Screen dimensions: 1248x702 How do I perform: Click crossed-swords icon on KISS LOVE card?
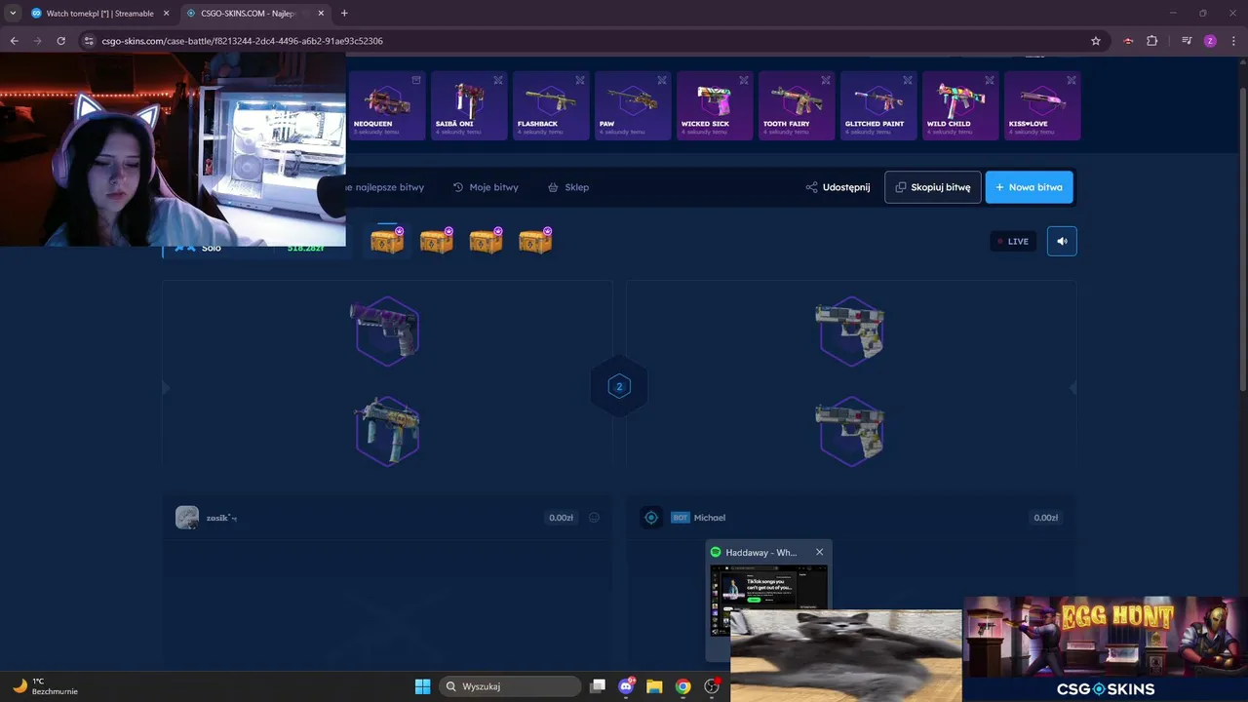[1072, 80]
